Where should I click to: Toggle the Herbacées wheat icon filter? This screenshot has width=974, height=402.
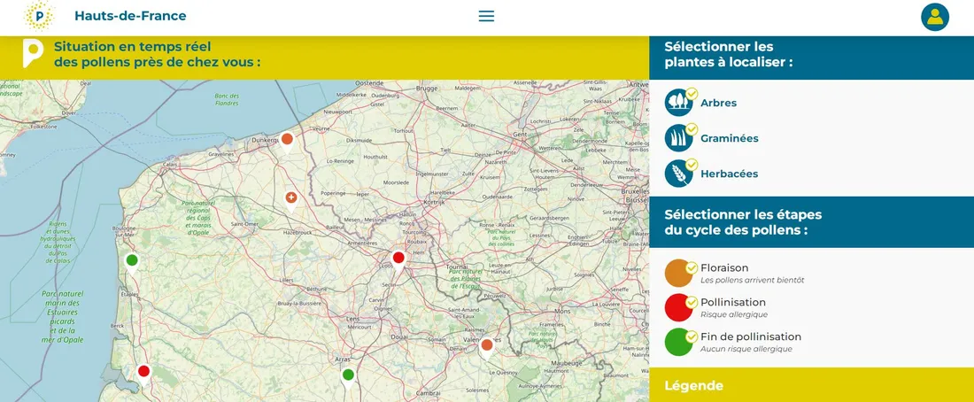(x=678, y=174)
